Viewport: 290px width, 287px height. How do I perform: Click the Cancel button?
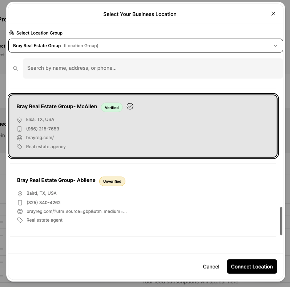[211, 267]
